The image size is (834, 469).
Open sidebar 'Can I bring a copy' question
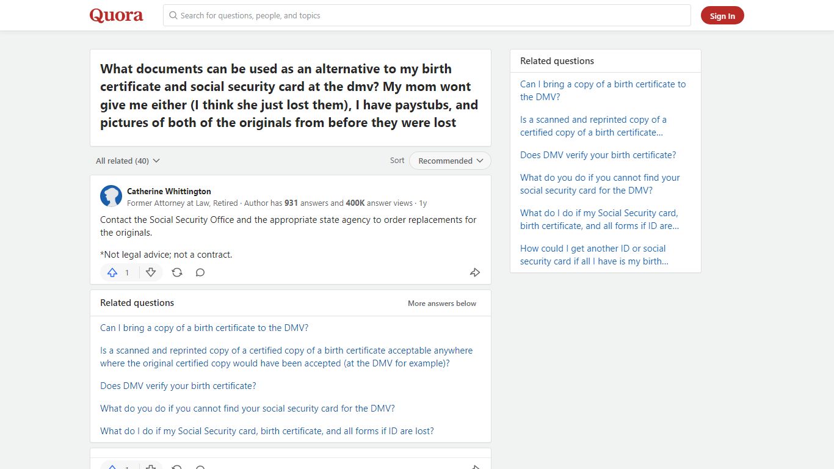point(603,90)
